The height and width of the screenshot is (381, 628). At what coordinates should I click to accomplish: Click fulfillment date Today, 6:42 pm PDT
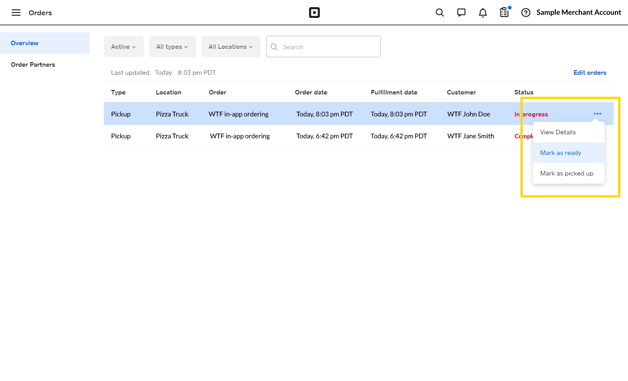pos(399,136)
